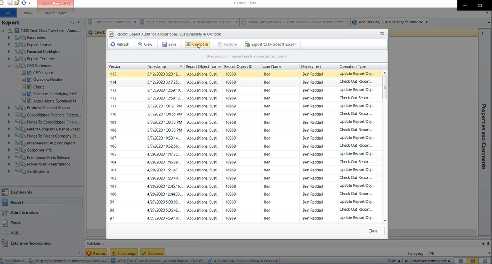The width and height of the screenshot is (492, 264).
Task: Select the version 110 audit row
Action: 244,114
